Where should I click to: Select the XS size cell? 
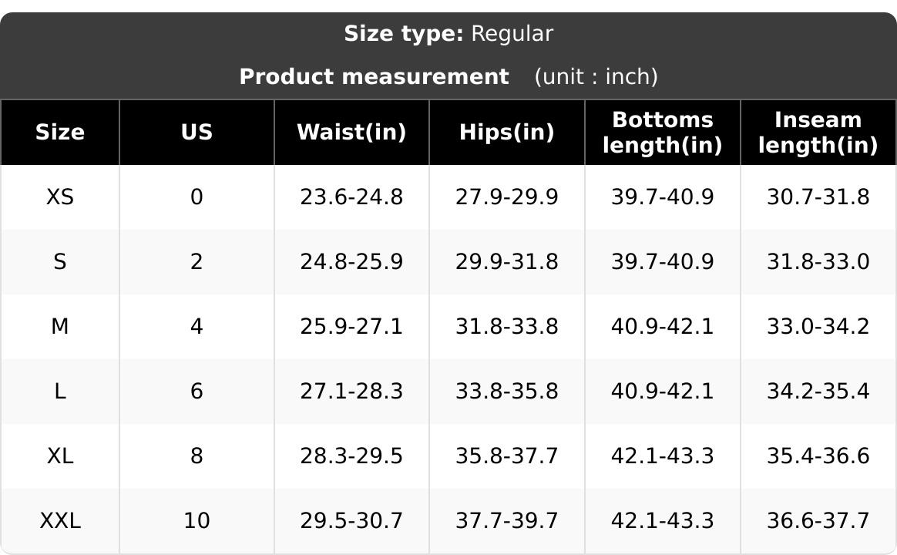pos(60,197)
